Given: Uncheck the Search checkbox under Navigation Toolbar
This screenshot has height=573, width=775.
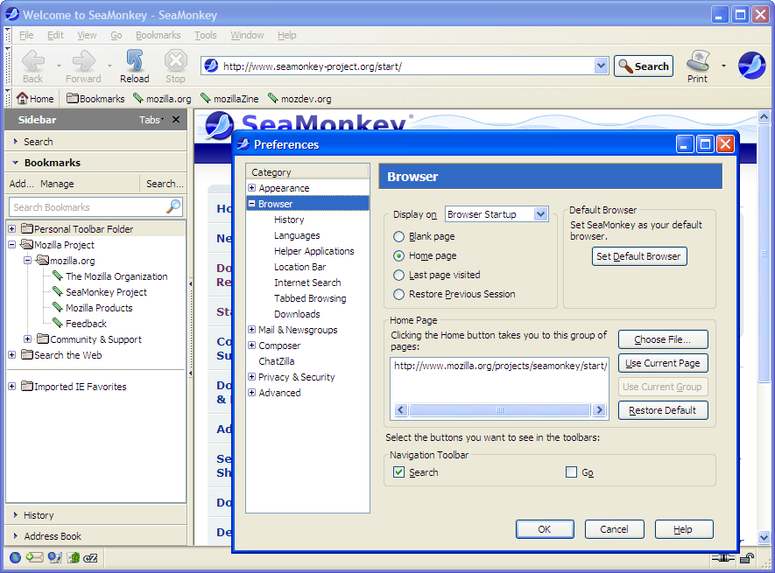Looking at the screenshot, I should click(x=398, y=472).
